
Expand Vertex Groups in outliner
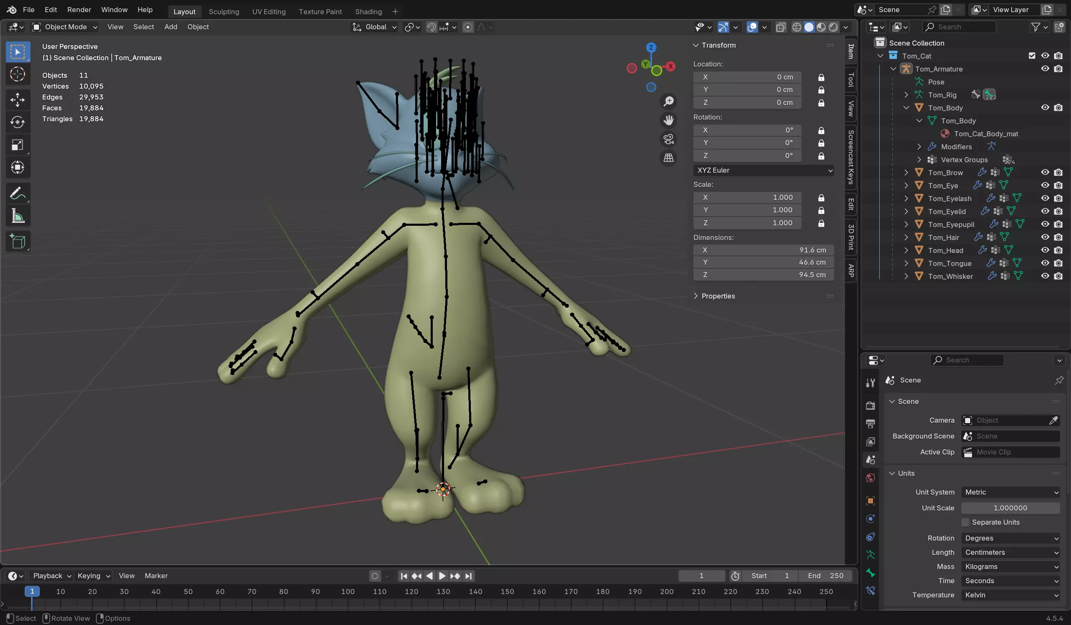[x=919, y=160]
